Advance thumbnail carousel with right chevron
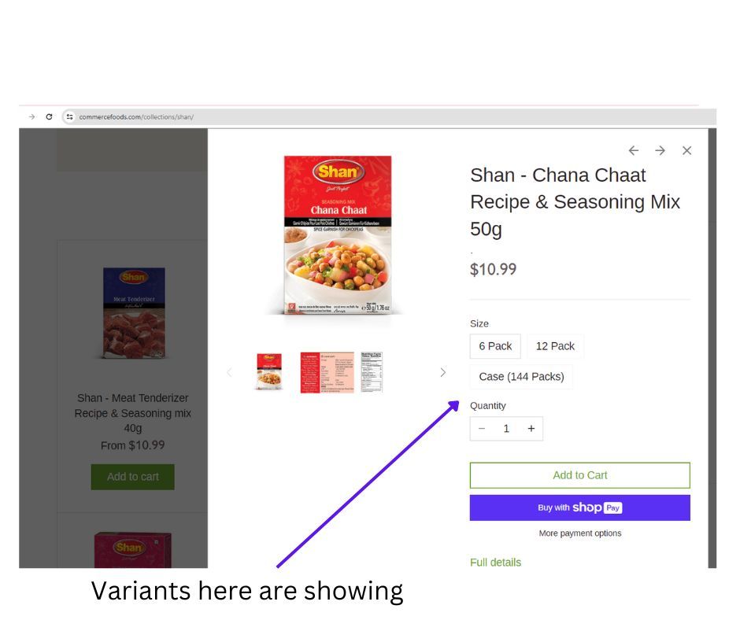The width and height of the screenshot is (740, 620). click(x=442, y=372)
